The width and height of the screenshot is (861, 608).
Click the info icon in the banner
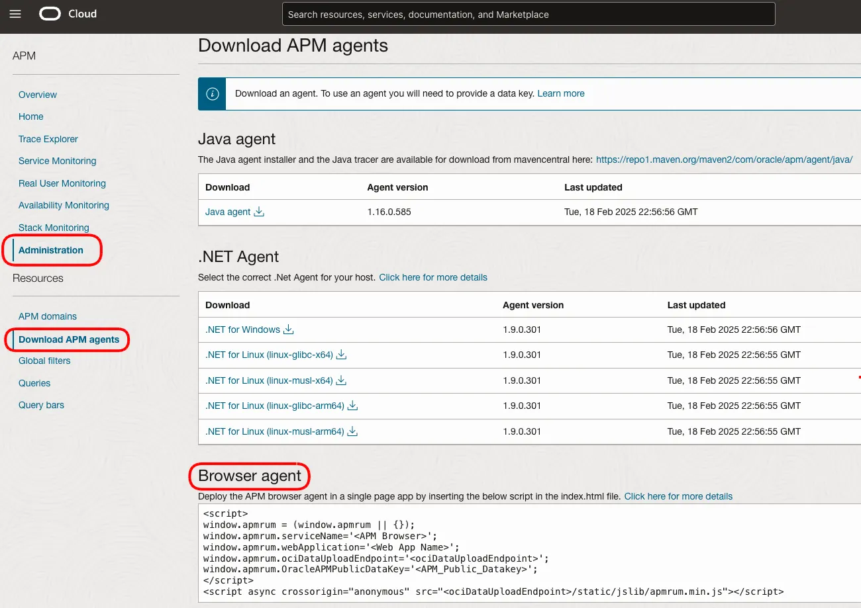(x=211, y=93)
